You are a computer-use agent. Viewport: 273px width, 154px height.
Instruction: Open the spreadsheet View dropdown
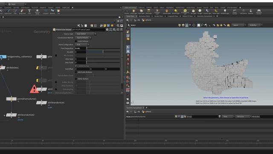click(228, 116)
